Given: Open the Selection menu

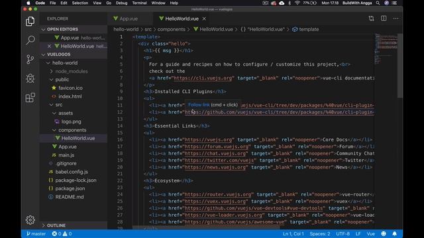Looking at the screenshot, I should click(x=79, y=3).
